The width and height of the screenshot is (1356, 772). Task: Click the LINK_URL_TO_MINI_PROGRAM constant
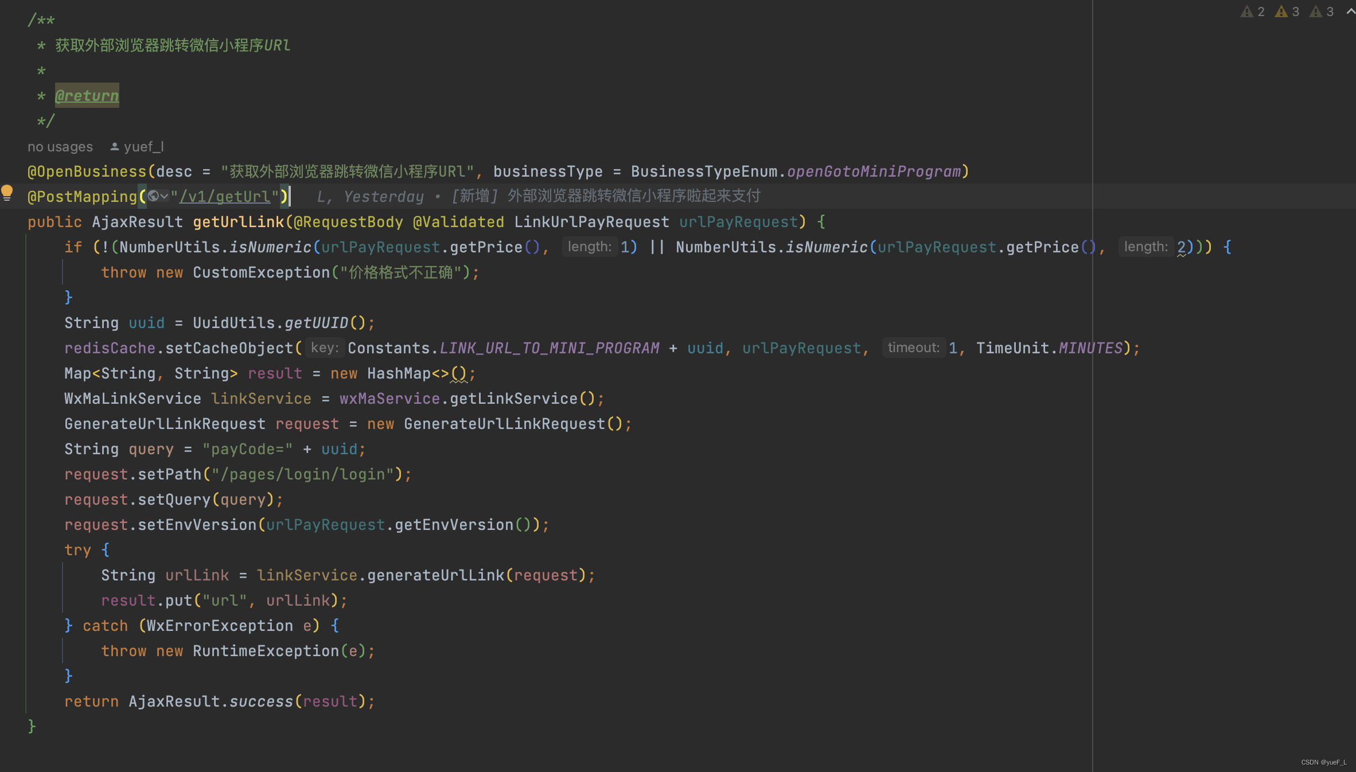click(549, 348)
